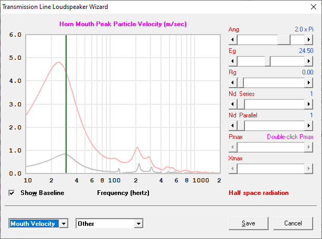This screenshot has width=322, height=239.
Task: Uncheck the Show Baseline checkbox
Action: click(x=12, y=193)
